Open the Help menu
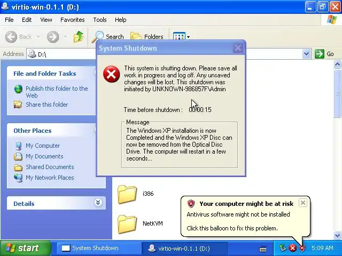342x256 pixels. 120,20
